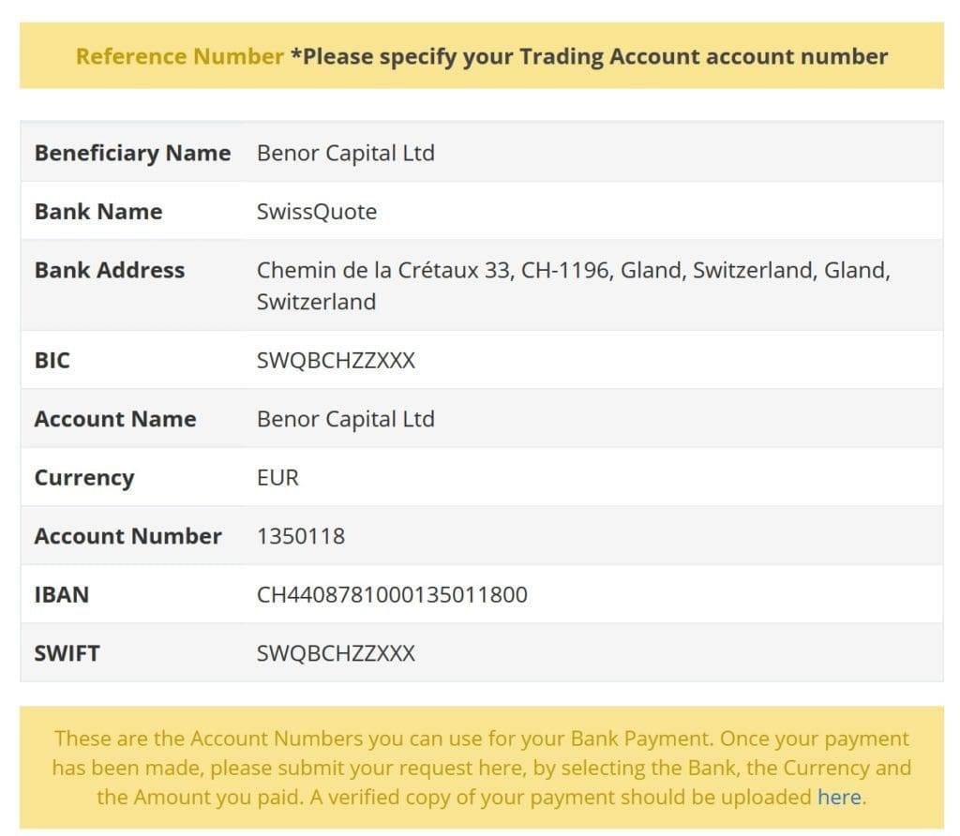Click the EUR currency value

tap(277, 477)
